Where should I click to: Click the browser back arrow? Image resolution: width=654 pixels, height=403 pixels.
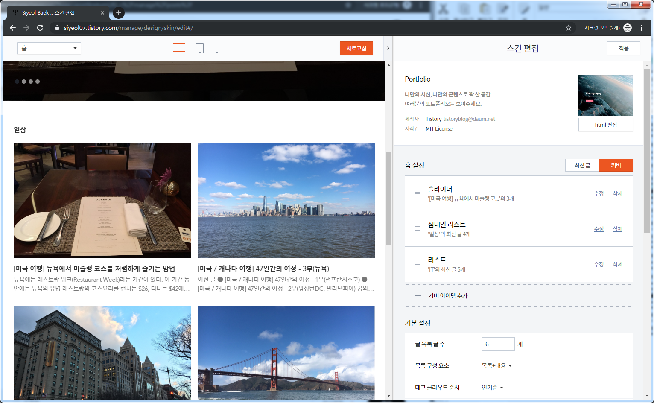coord(13,28)
